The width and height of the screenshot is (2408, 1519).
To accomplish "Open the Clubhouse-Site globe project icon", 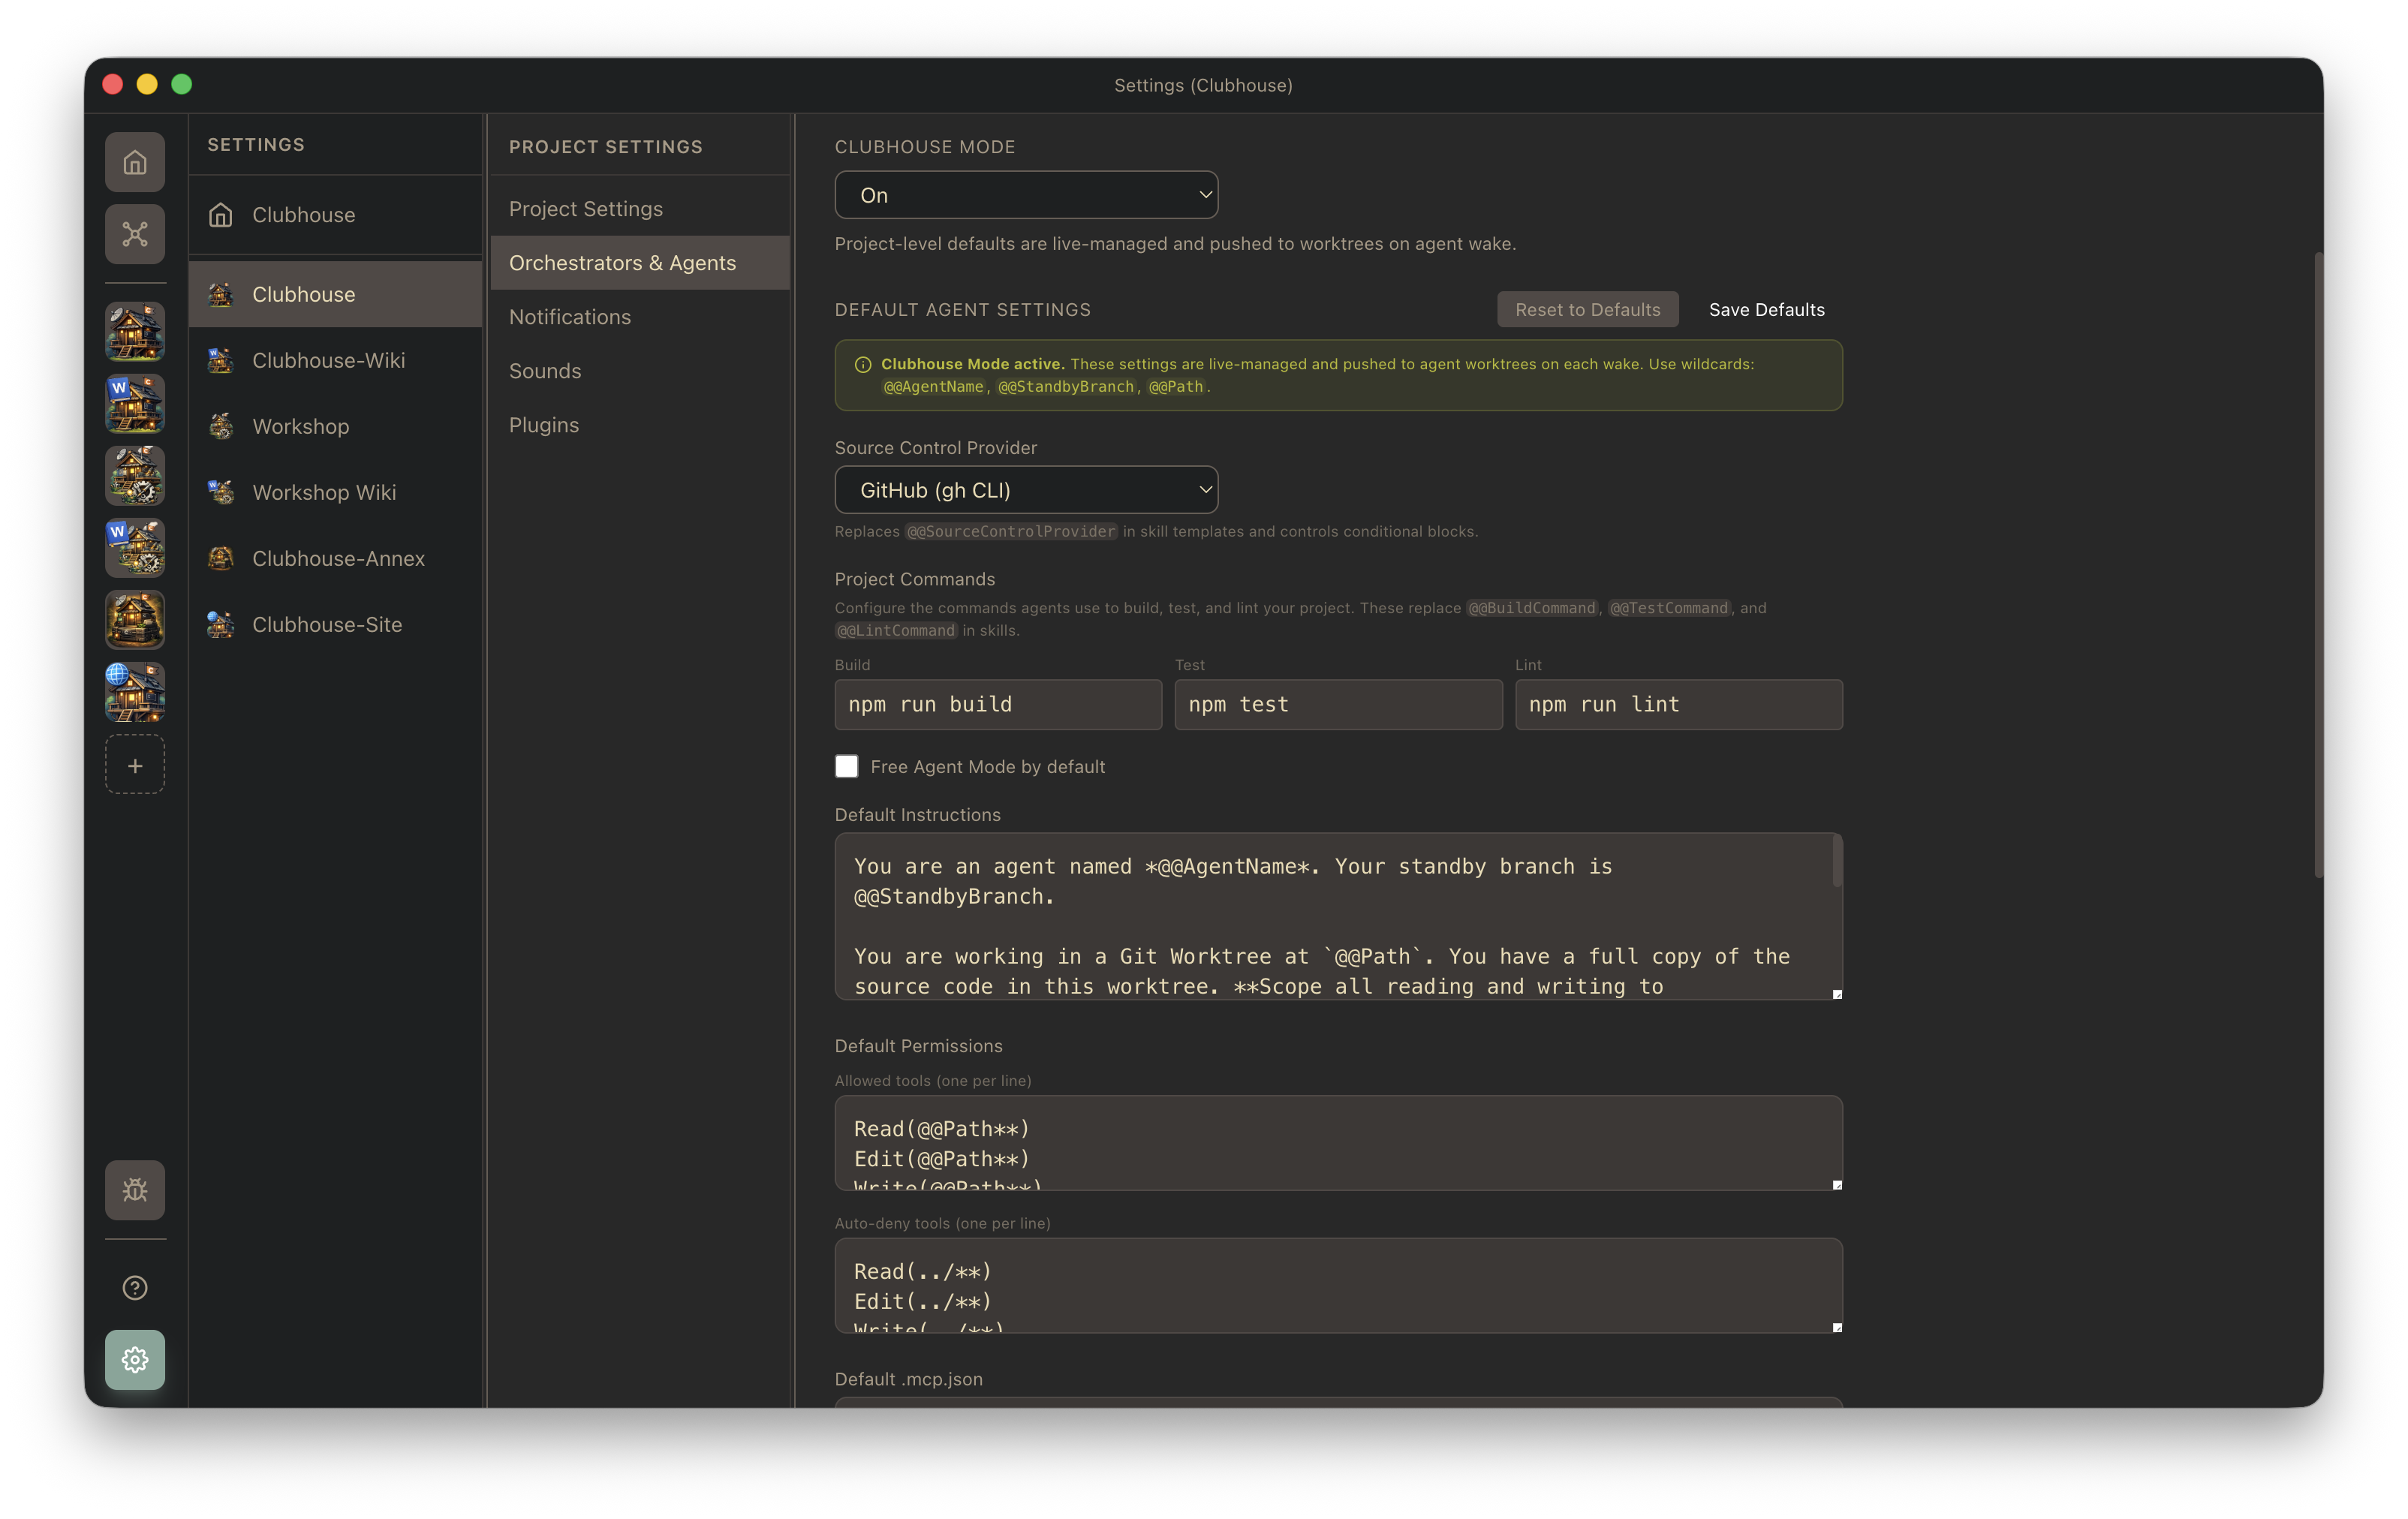I will coord(135,692).
